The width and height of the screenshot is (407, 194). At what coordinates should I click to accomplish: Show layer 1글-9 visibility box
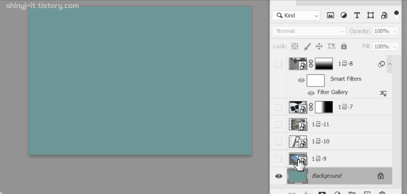278,159
